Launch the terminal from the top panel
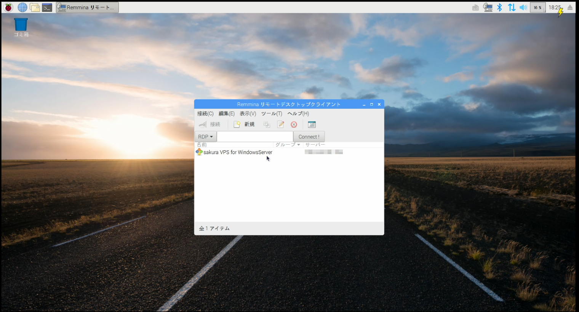 (47, 8)
